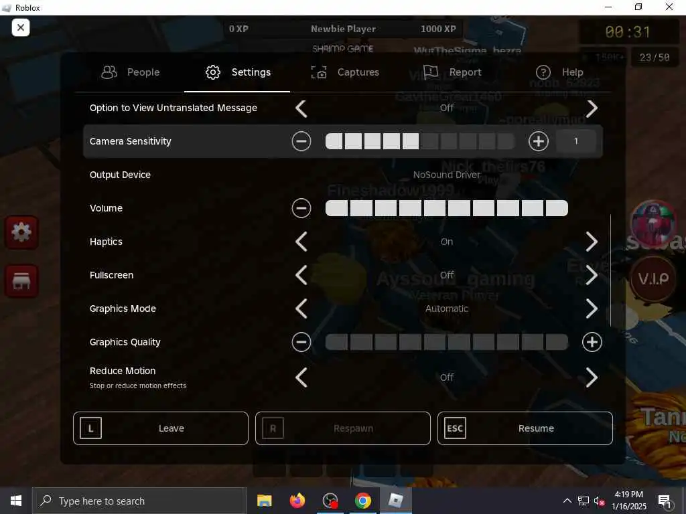Open Google Chrome from taskbar
Image resolution: width=686 pixels, height=514 pixels.
pyautogui.click(x=362, y=501)
